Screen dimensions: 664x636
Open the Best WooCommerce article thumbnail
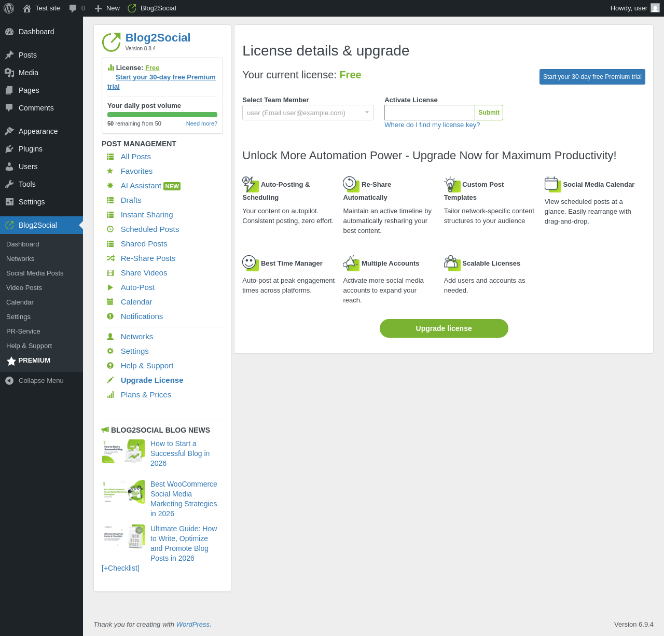[123, 492]
